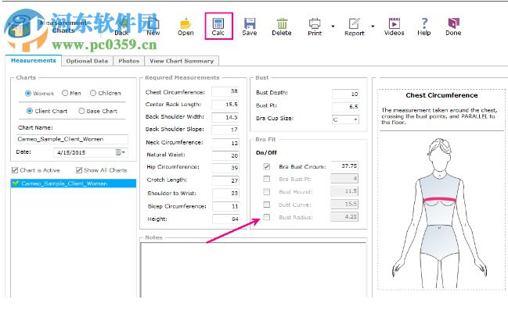Open the View Chart Summary tab

pos(182,61)
